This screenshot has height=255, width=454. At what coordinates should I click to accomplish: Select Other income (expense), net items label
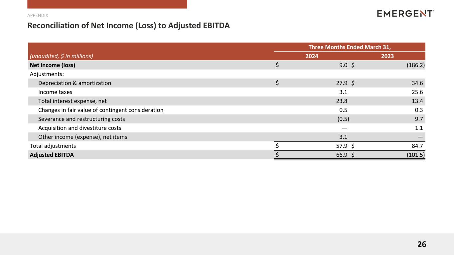(x=82, y=137)
